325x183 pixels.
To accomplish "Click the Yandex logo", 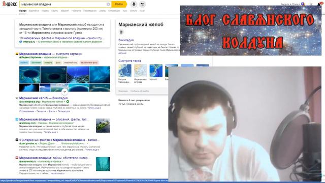I will [x=10, y=4].
